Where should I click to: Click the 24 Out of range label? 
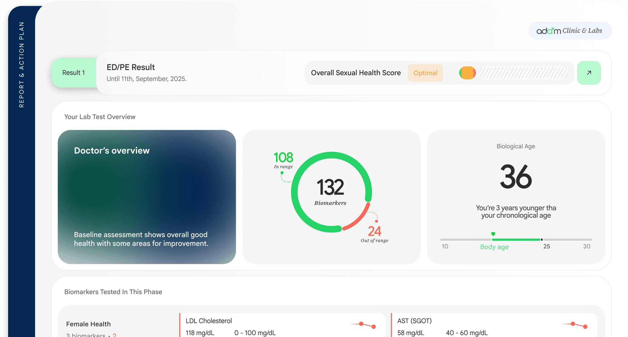coord(375,234)
